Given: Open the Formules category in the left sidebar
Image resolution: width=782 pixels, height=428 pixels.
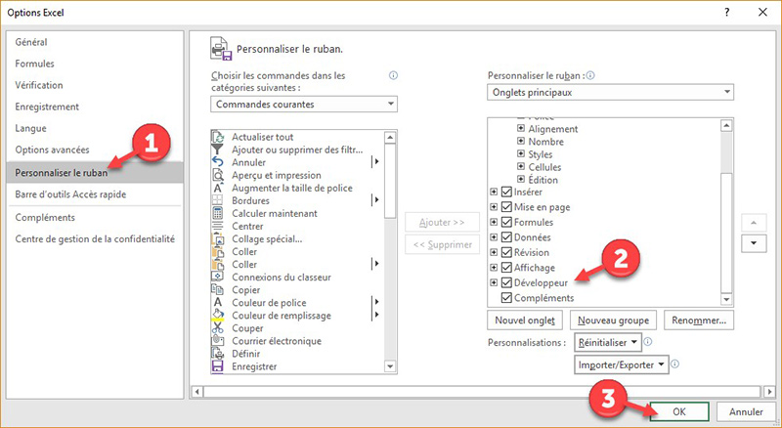Looking at the screenshot, I should 95,64.
